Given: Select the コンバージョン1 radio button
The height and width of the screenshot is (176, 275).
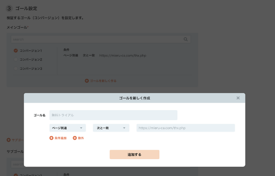Looking at the screenshot, I should click(x=16, y=51).
